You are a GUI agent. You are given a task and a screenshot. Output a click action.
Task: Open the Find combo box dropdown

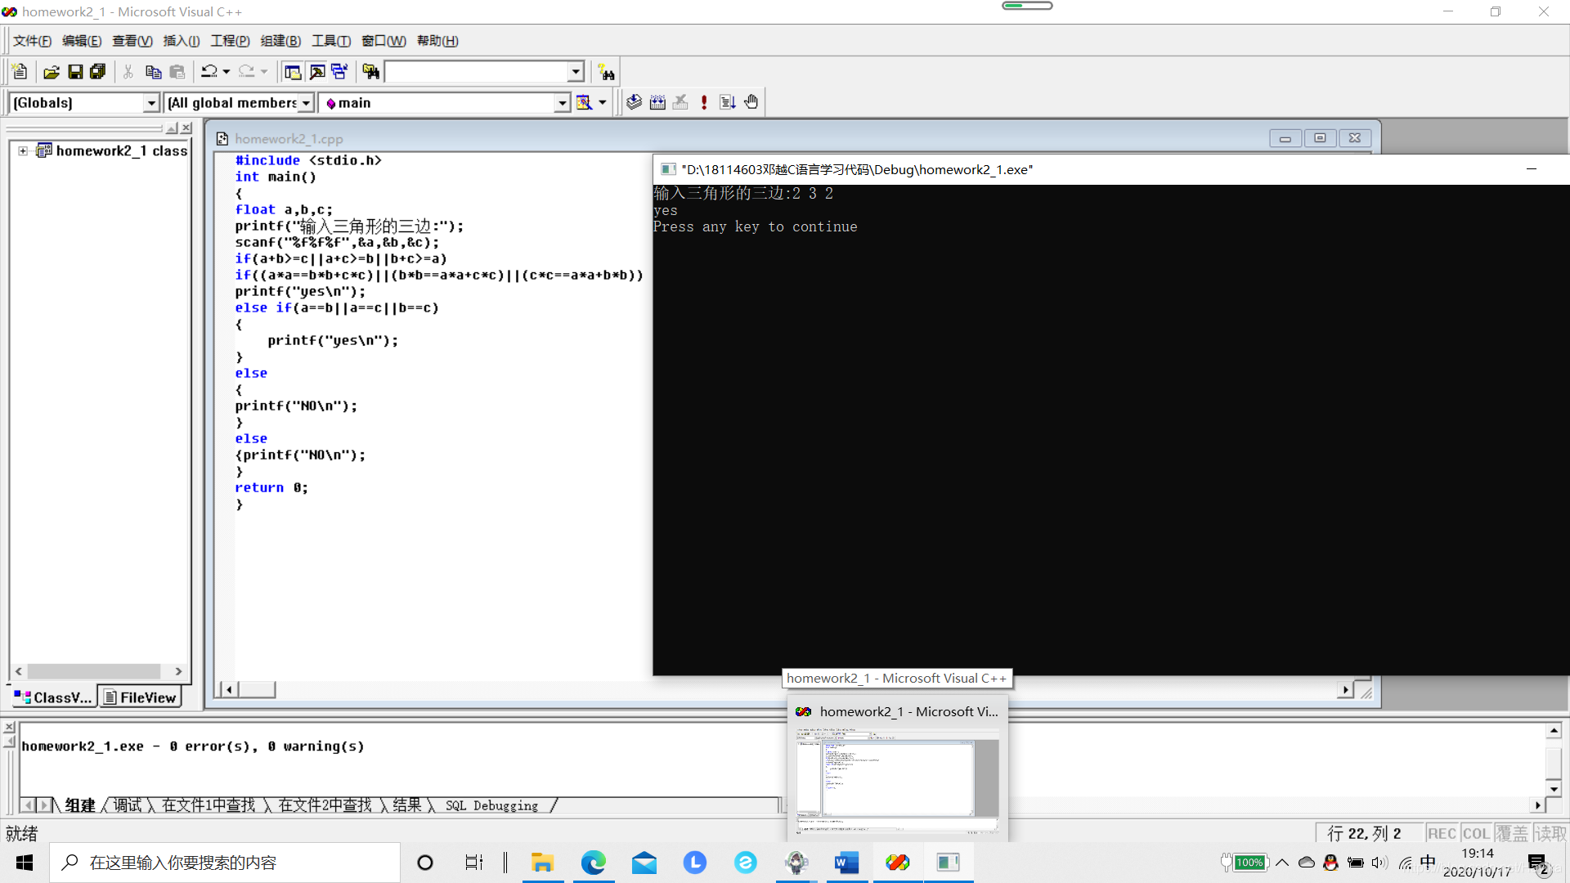tap(576, 72)
